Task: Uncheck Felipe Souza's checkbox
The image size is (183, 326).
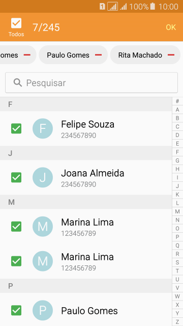Action: point(16,128)
